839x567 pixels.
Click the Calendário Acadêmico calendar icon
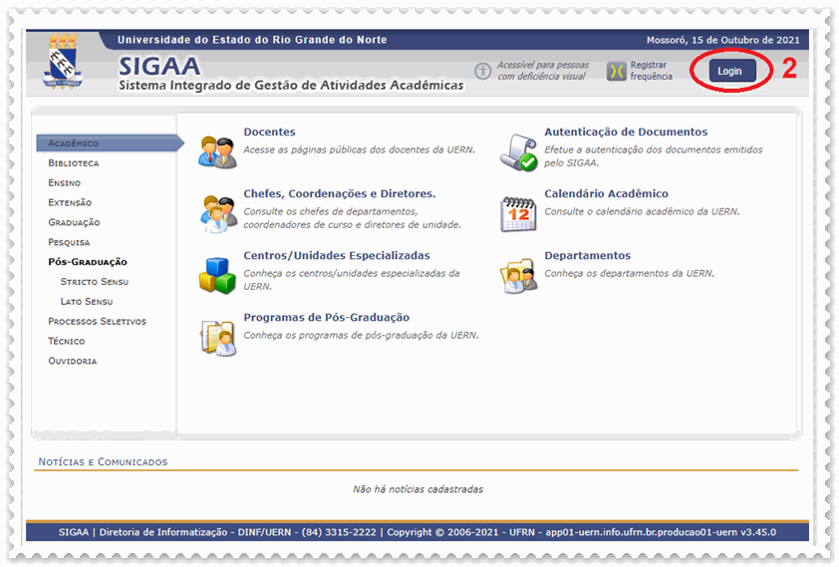pos(518,213)
